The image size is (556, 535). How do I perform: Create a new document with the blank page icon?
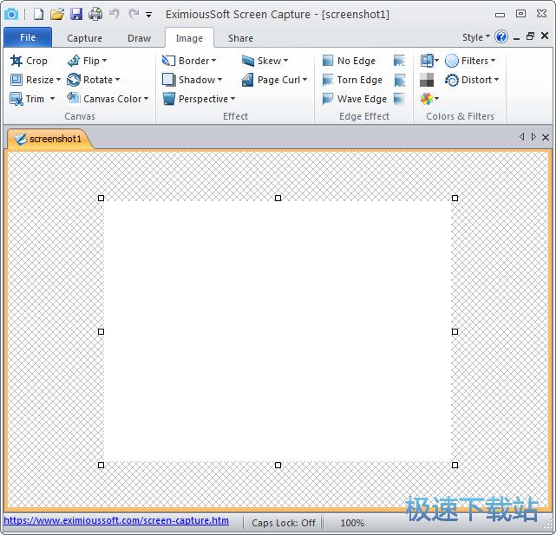(x=38, y=14)
